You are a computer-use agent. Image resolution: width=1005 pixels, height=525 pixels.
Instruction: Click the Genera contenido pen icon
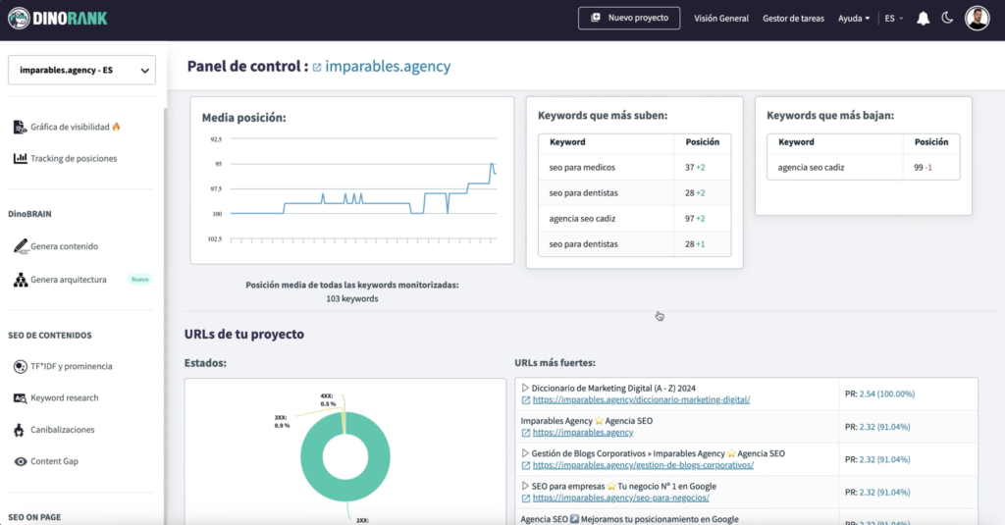[21, 246]
